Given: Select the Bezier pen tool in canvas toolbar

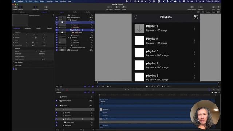Looking at the screenshot, I should pyautogui.click(x=152, y=86).
